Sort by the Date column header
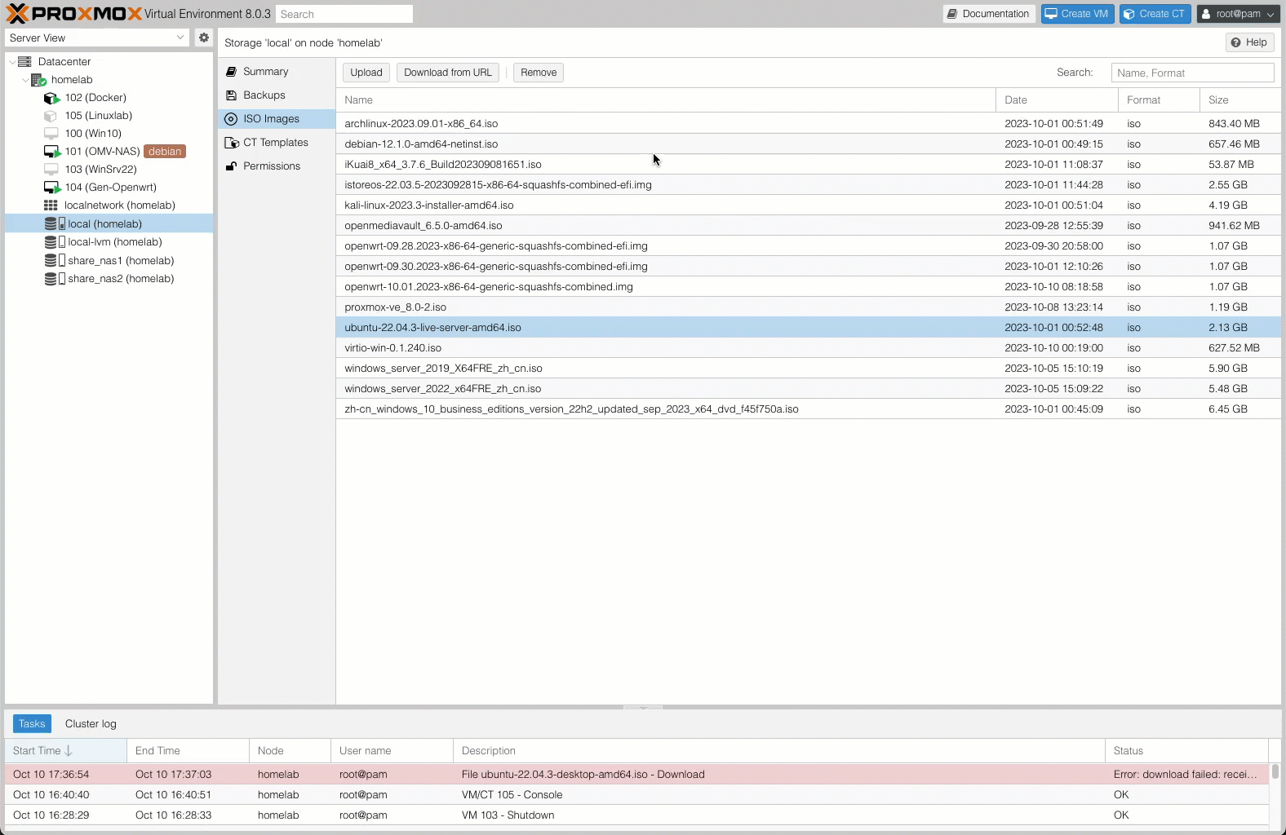This screenshot has width=1286, height=835. tap(1057, 99)
